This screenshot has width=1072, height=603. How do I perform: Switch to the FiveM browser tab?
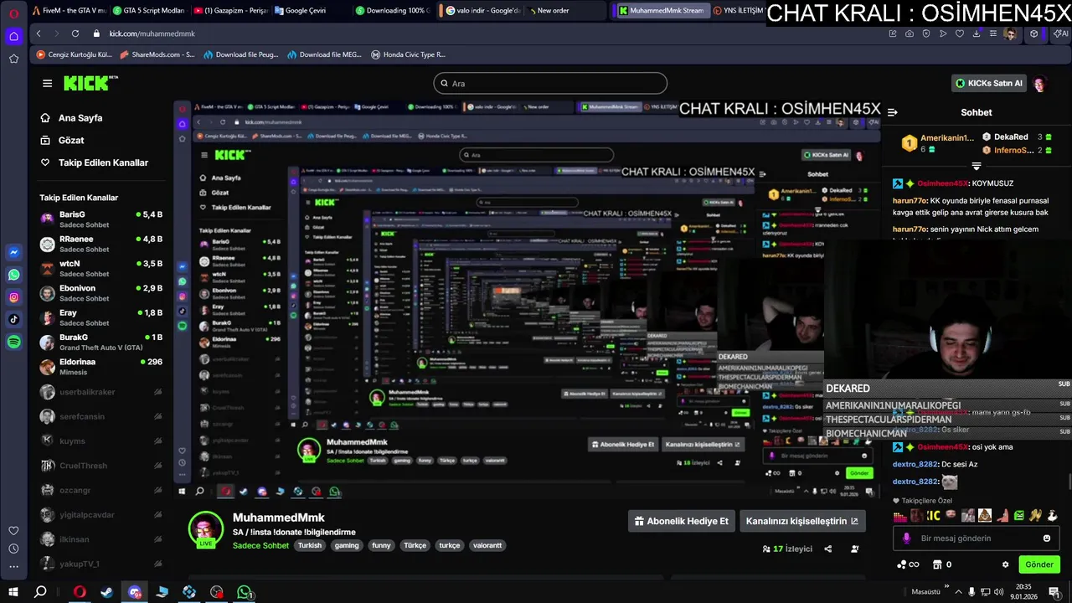pyautogui.click(x=68, y=11)
